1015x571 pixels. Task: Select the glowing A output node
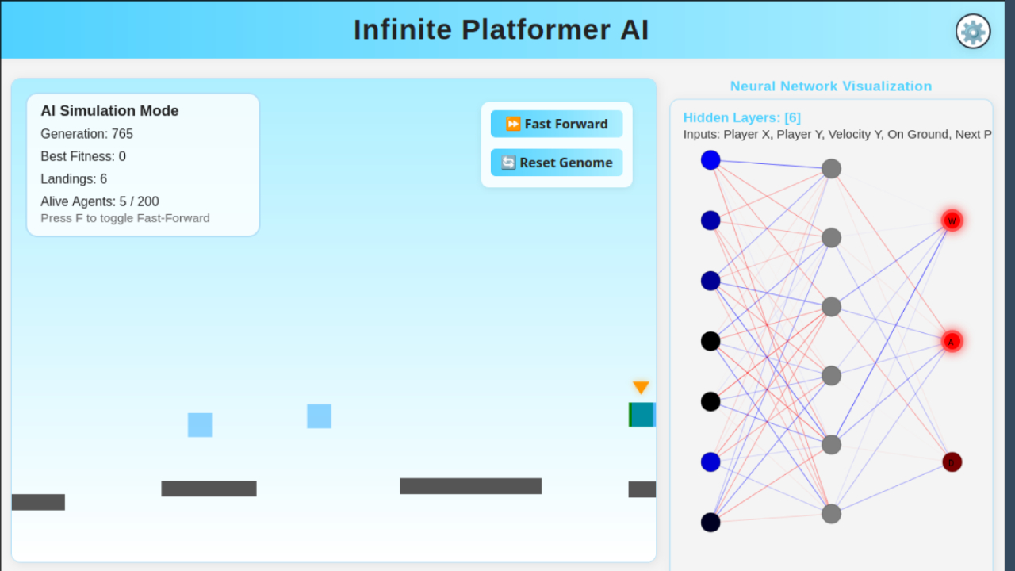coord(951,340)
